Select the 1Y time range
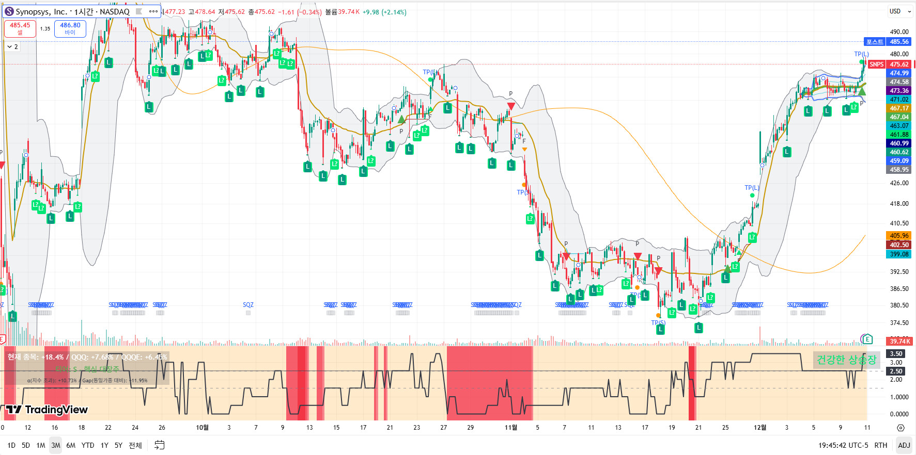The width and height of the screenshot is (916, 455). pyautogui.click(x=104, y=445)
